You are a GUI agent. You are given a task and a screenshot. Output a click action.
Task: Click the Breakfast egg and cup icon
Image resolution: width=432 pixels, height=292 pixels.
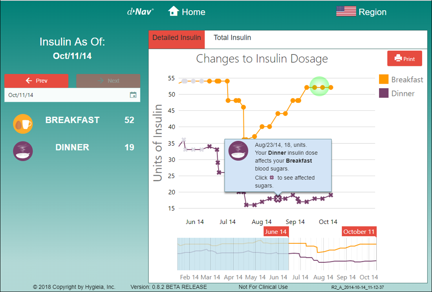(23, 124)
